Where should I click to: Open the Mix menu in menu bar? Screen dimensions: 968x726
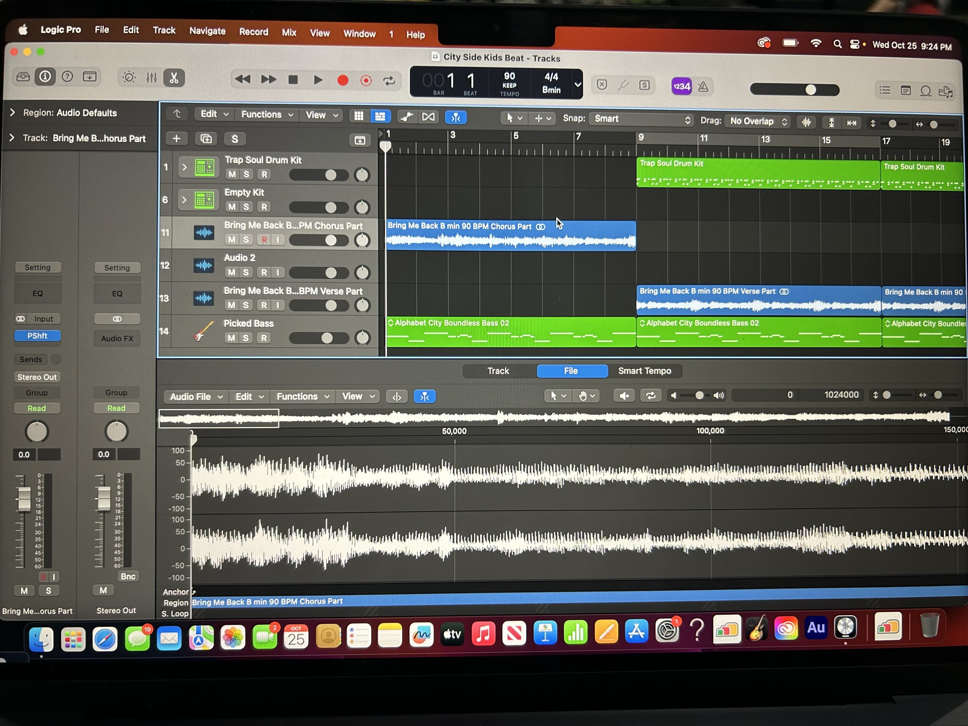point(289,33)
